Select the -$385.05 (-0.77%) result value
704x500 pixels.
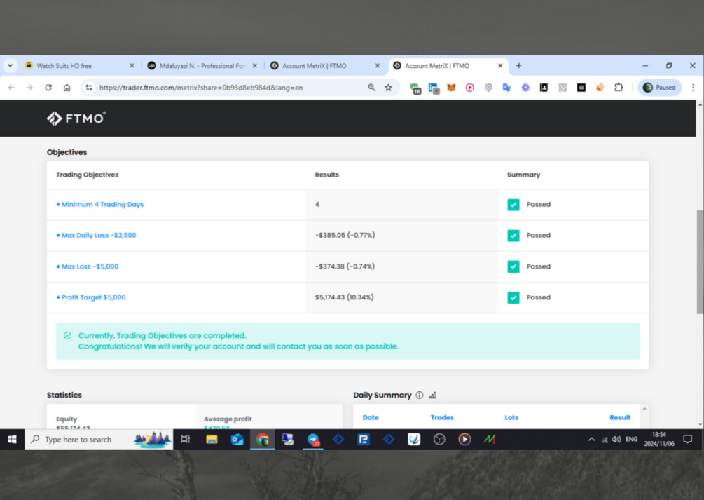click(x=345, y=235)
